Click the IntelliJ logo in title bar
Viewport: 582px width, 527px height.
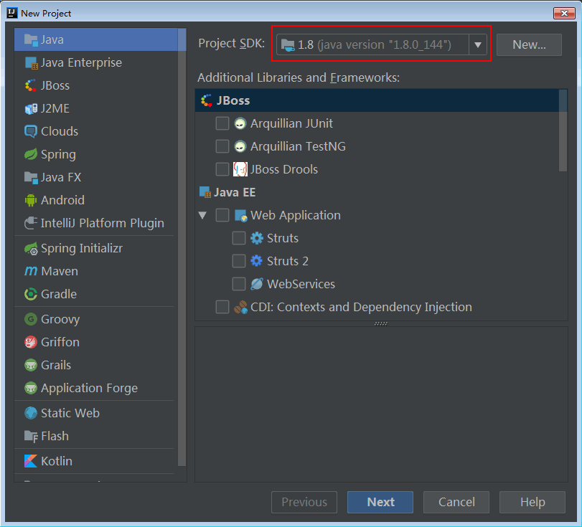click(x=12, y=13)
